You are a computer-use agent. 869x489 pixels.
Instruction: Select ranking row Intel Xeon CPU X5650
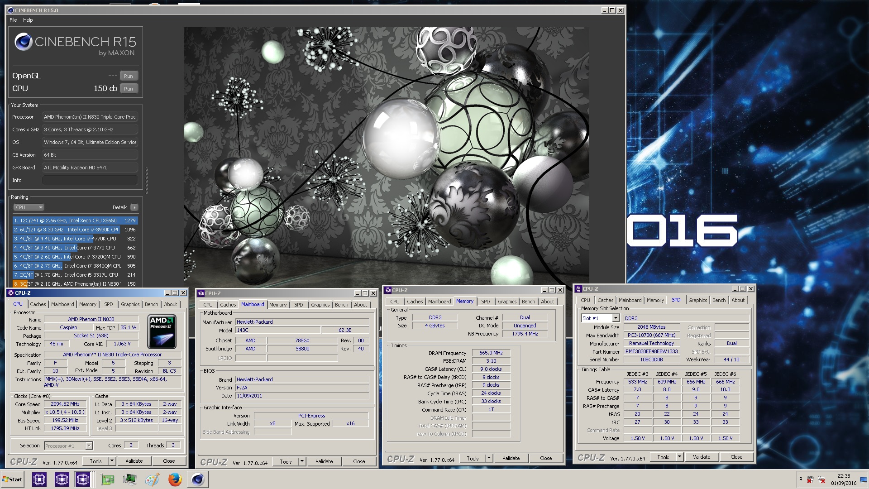pyautogui.click(x=75, y=221)
